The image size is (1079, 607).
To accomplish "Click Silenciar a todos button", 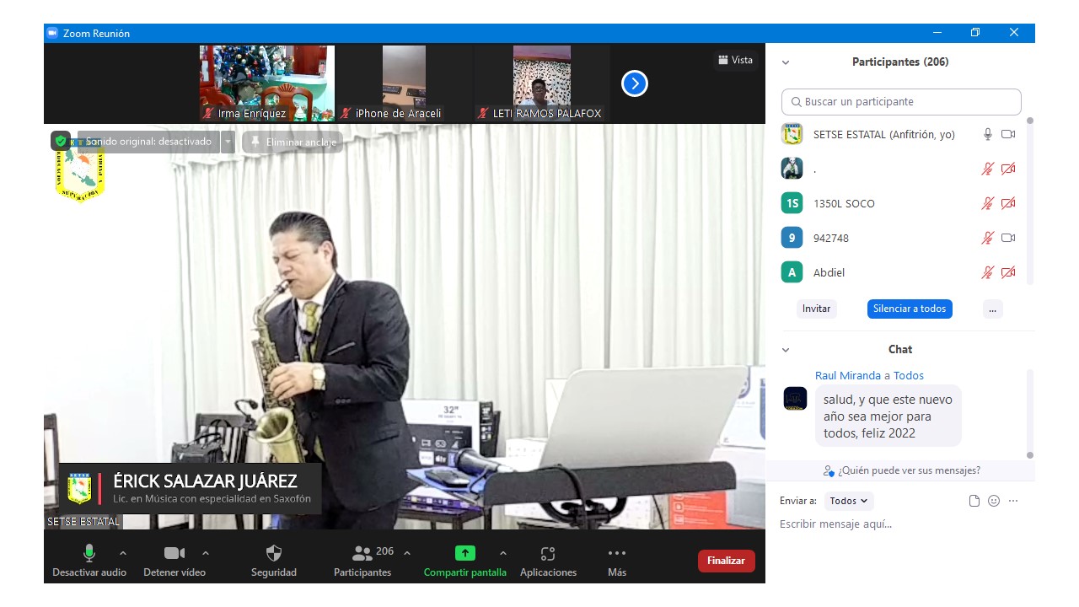I will coord(910,309).
